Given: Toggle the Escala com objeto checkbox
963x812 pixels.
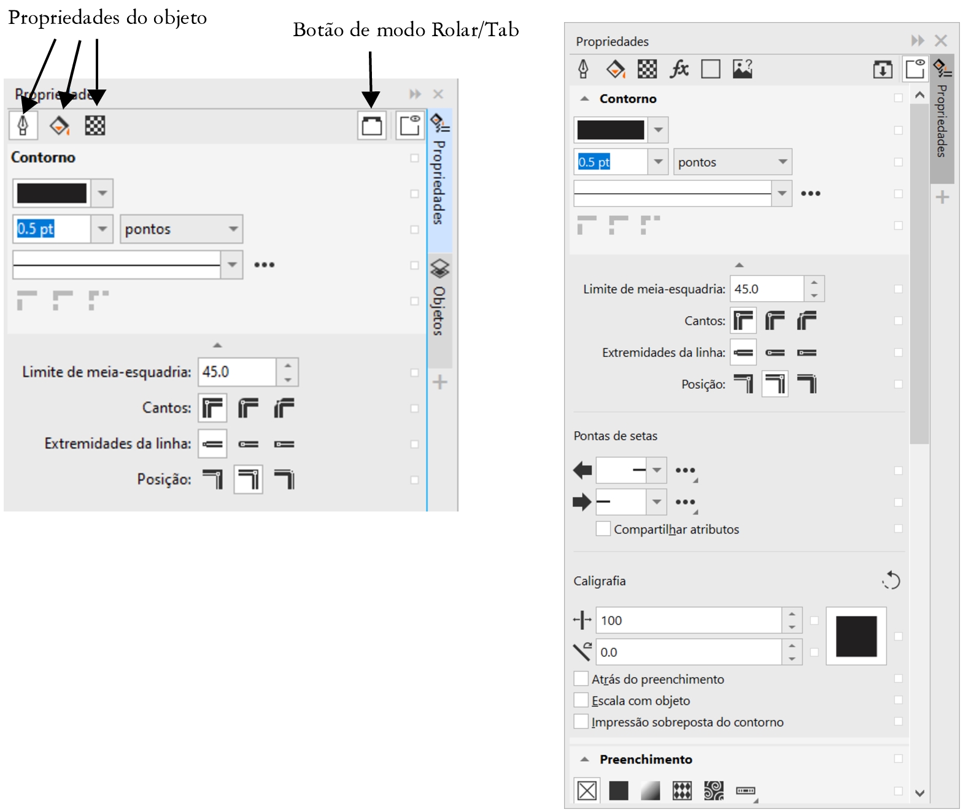Looking at the screenshot, I should (581, 700).
